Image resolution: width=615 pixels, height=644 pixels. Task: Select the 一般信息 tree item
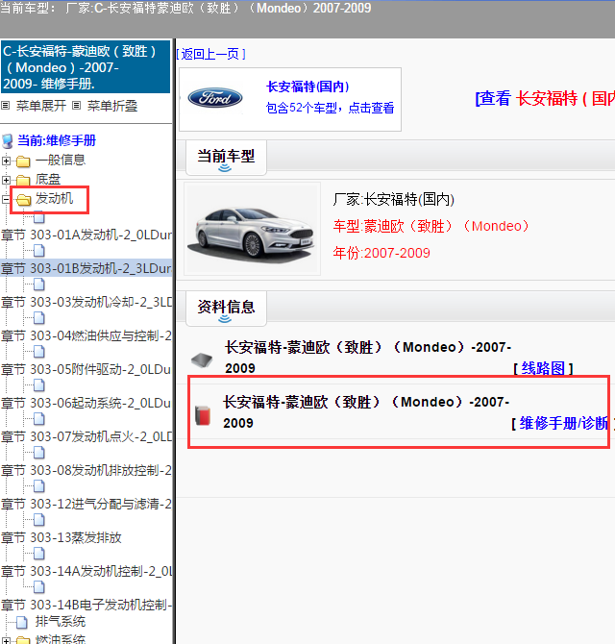pos(61,160)
